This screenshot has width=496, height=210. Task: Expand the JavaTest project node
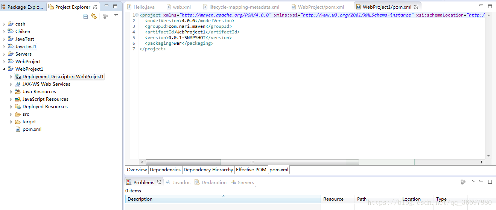pyautogui.click(x=4, y=39)
